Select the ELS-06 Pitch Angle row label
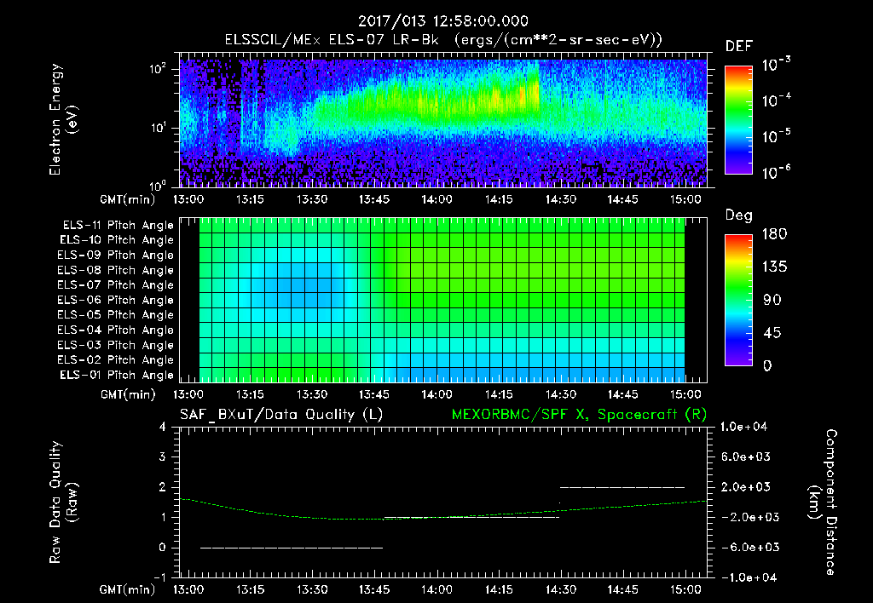Image resolution: width=873 pixels, height=603 pixels. point(115,300)
